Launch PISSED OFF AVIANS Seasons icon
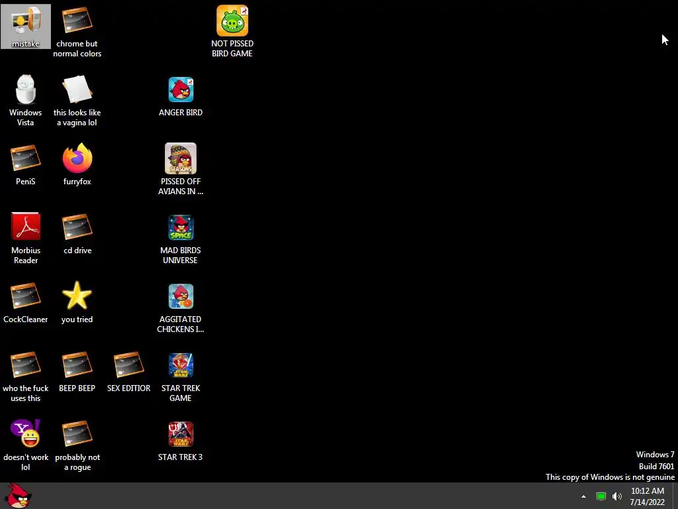 coord(181,169)
